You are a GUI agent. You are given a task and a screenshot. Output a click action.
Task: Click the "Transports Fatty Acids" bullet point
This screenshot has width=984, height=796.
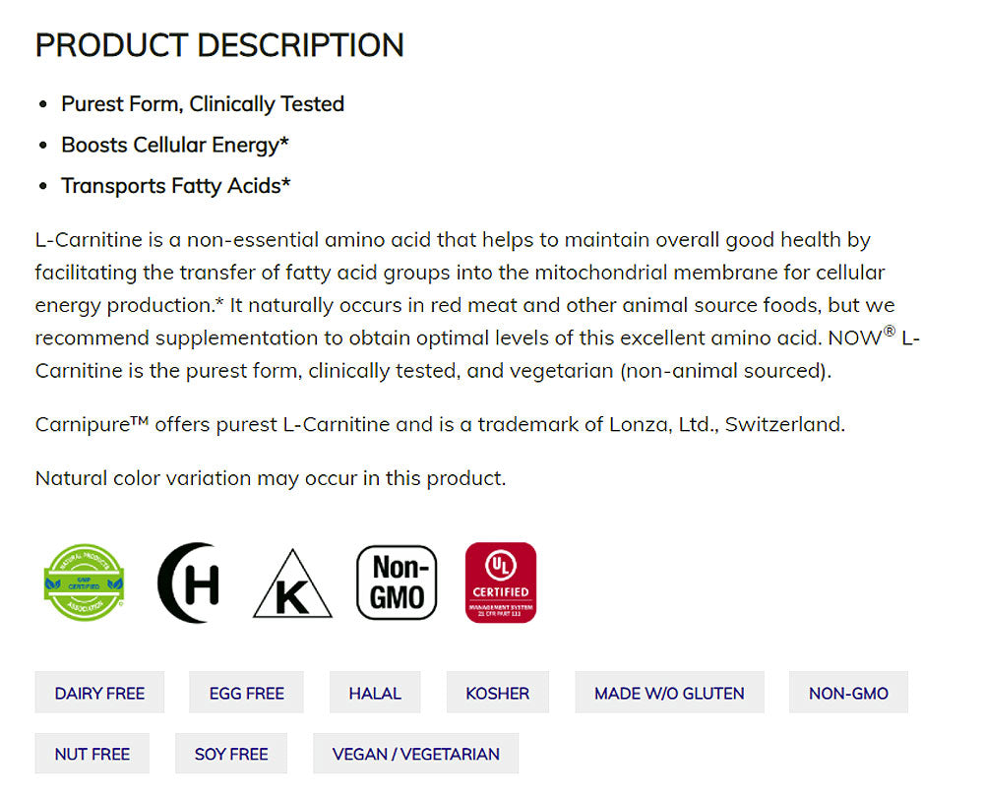tap(176, 185)
